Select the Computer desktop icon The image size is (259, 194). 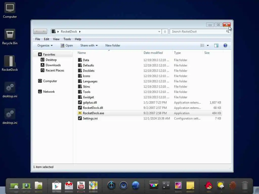click(10, 10)
